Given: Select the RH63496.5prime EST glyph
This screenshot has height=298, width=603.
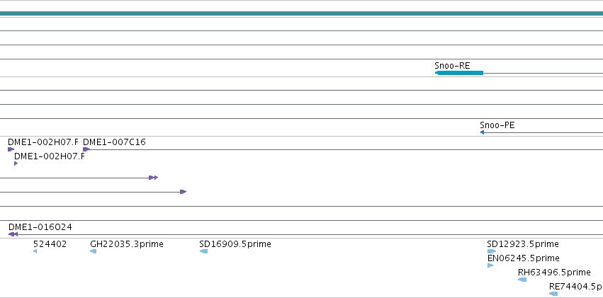Looking at the screenshot, I should click(x=522, y=280).
